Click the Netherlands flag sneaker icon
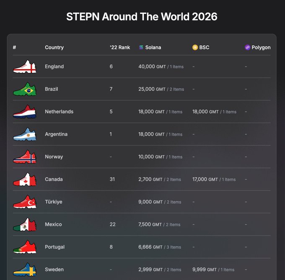Image resolution: width=285 pixels, height=280 pixels. [25, 112]
